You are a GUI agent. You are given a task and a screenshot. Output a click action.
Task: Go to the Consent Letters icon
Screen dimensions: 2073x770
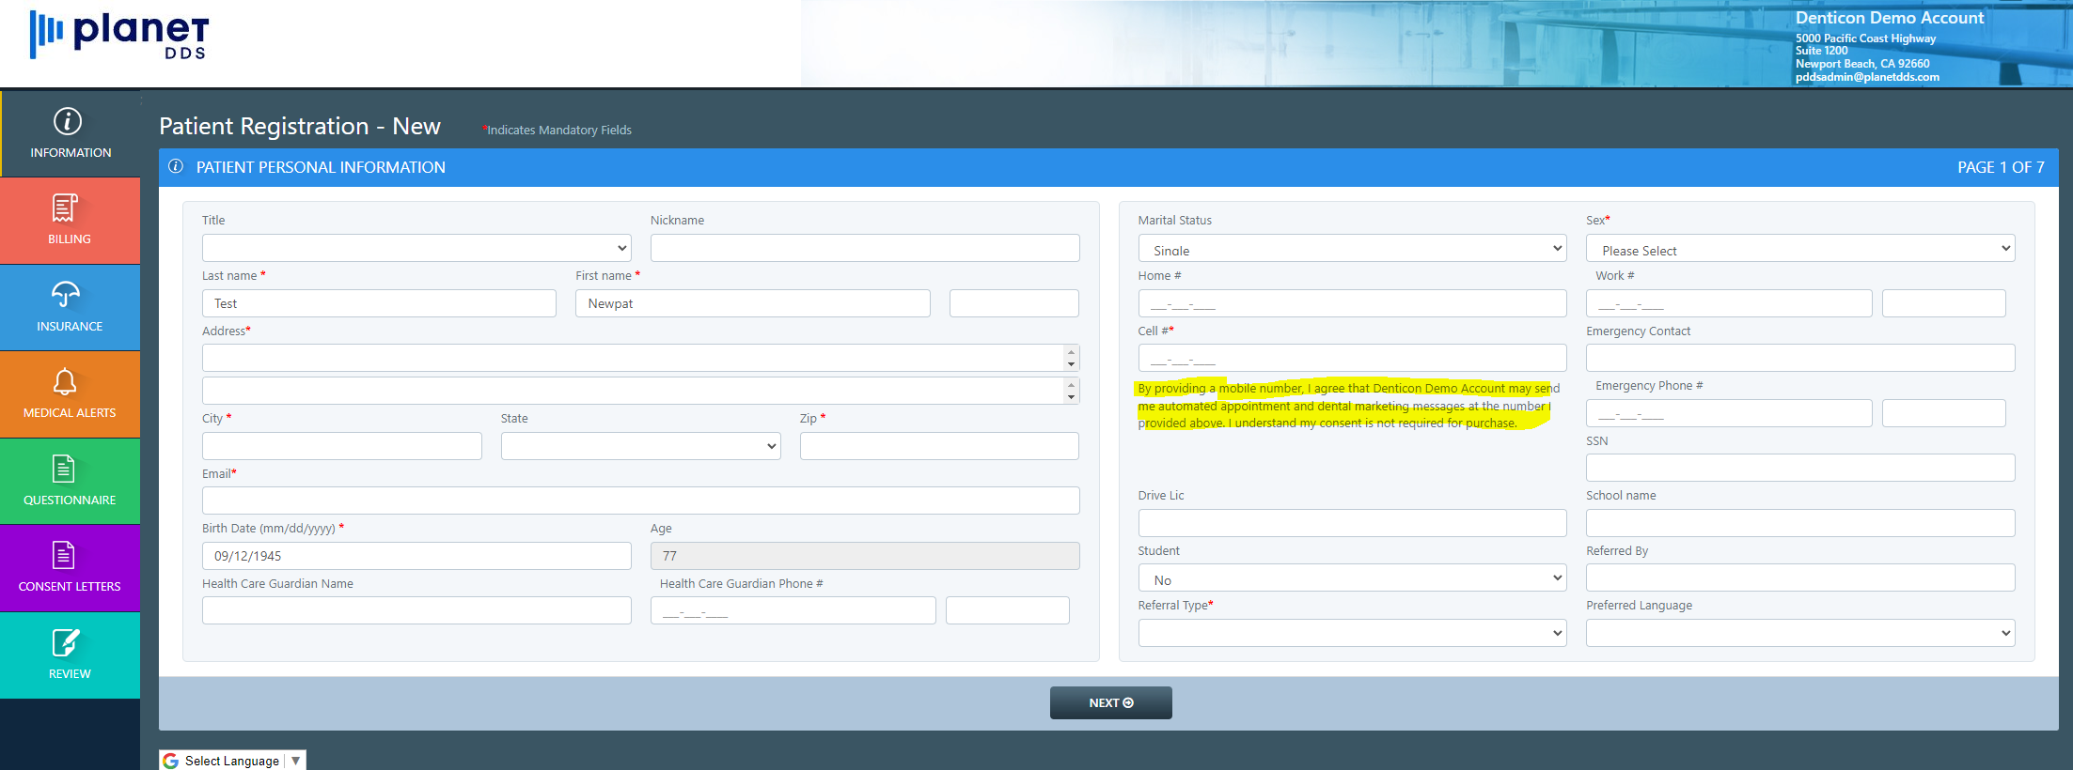click(x=64, y=555)
